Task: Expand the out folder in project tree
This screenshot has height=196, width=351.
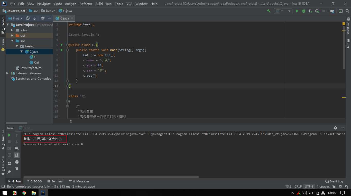Action: click(12, 36)
